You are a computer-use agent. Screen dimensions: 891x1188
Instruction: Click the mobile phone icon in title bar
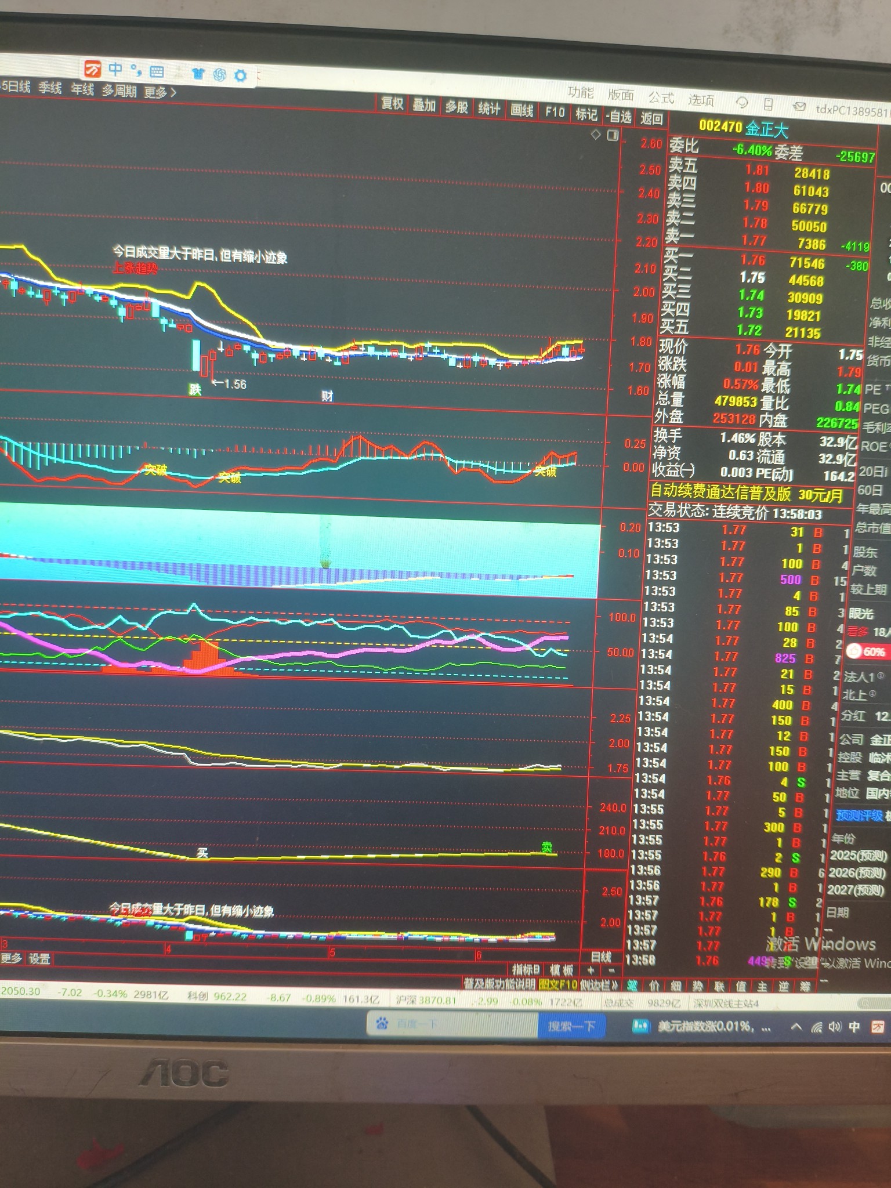[x=768, y=104]
